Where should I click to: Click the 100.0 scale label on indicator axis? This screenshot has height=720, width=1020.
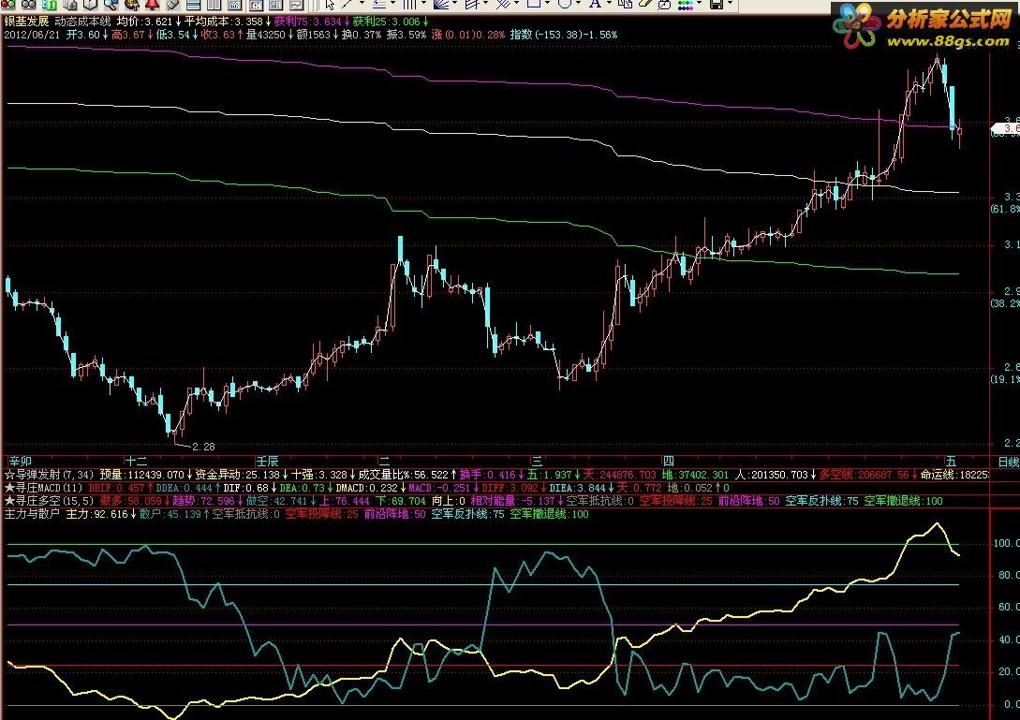pos(1006,543)
